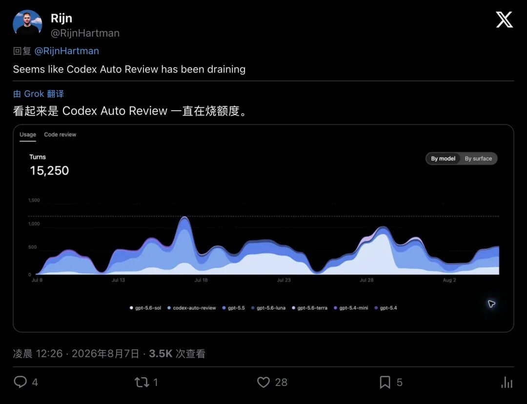527x404 pixels.
Task: Click the 1,000 y-axis label
Action: [x=34, y=224]
